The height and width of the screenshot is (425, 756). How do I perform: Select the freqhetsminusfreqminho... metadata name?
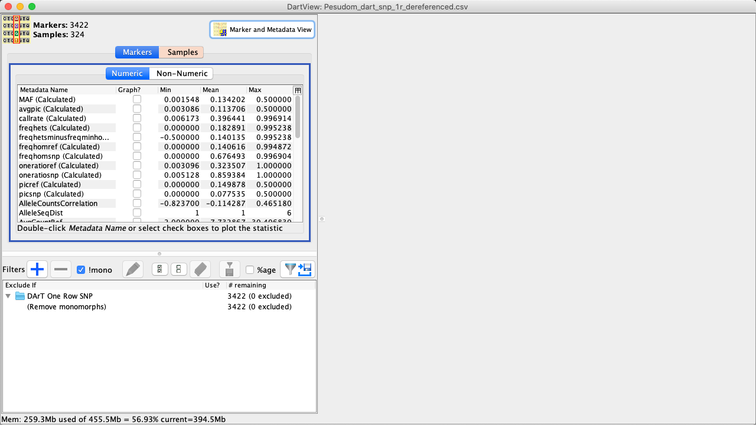(x=64, y=137)
